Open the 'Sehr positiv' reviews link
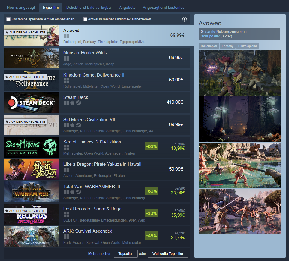 [210, 36]
